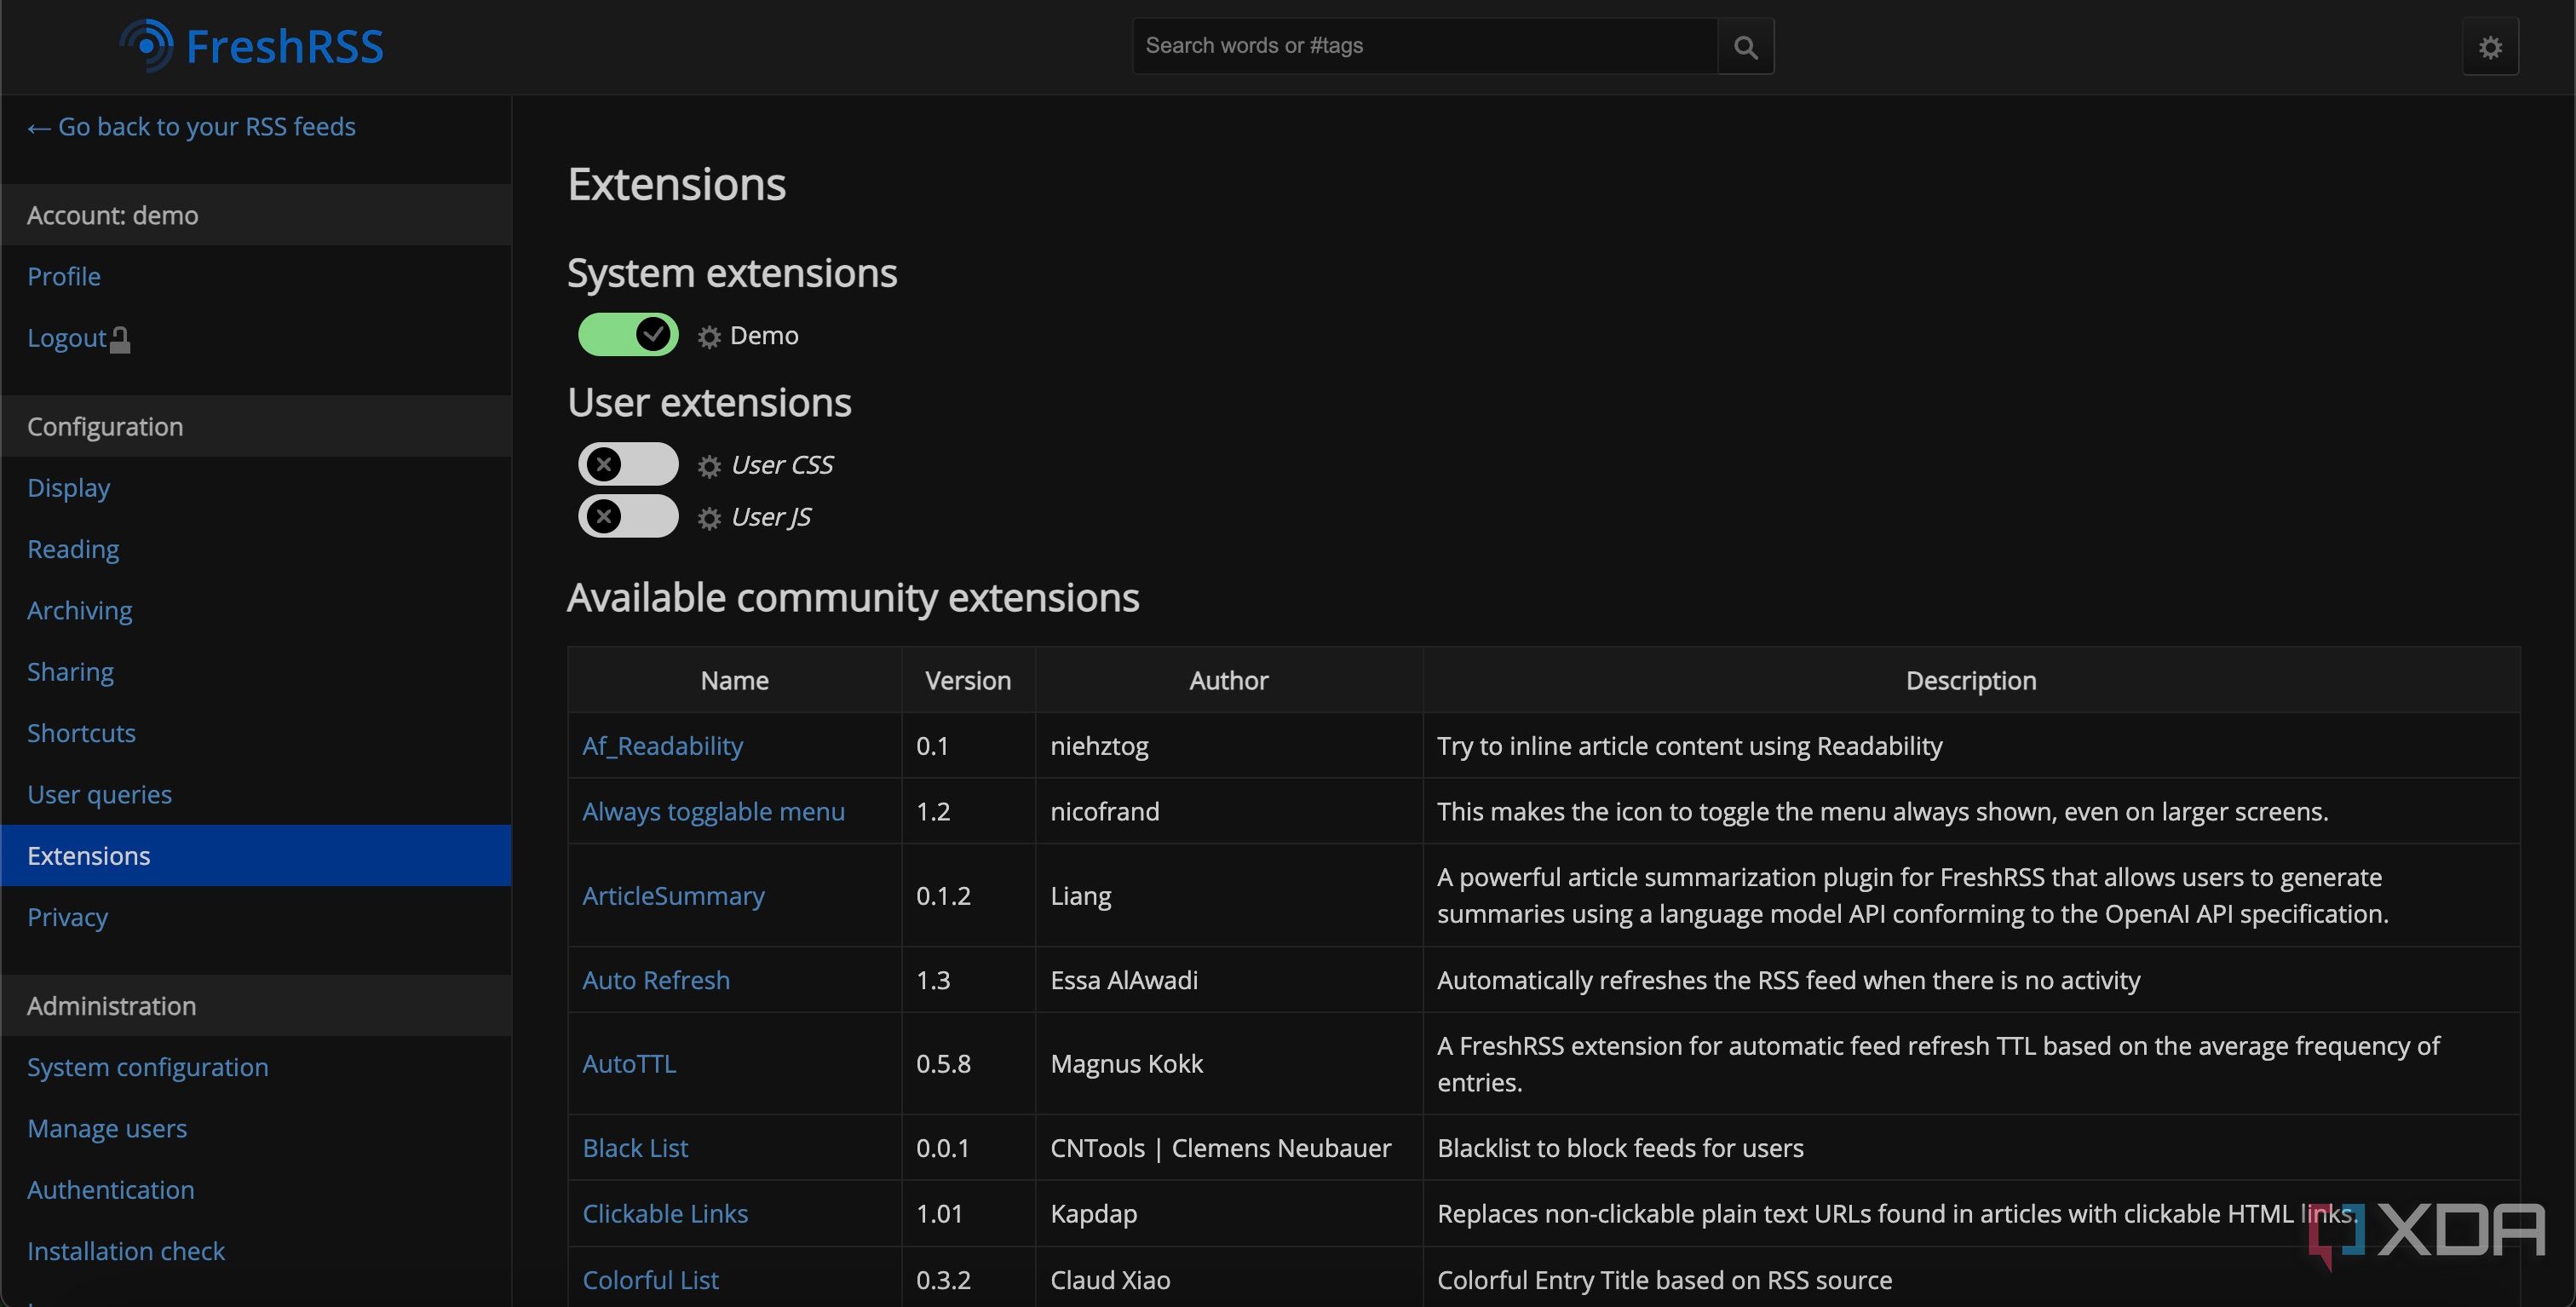Open User queries page
2576x1307 pixels.
tap(99, 795)
